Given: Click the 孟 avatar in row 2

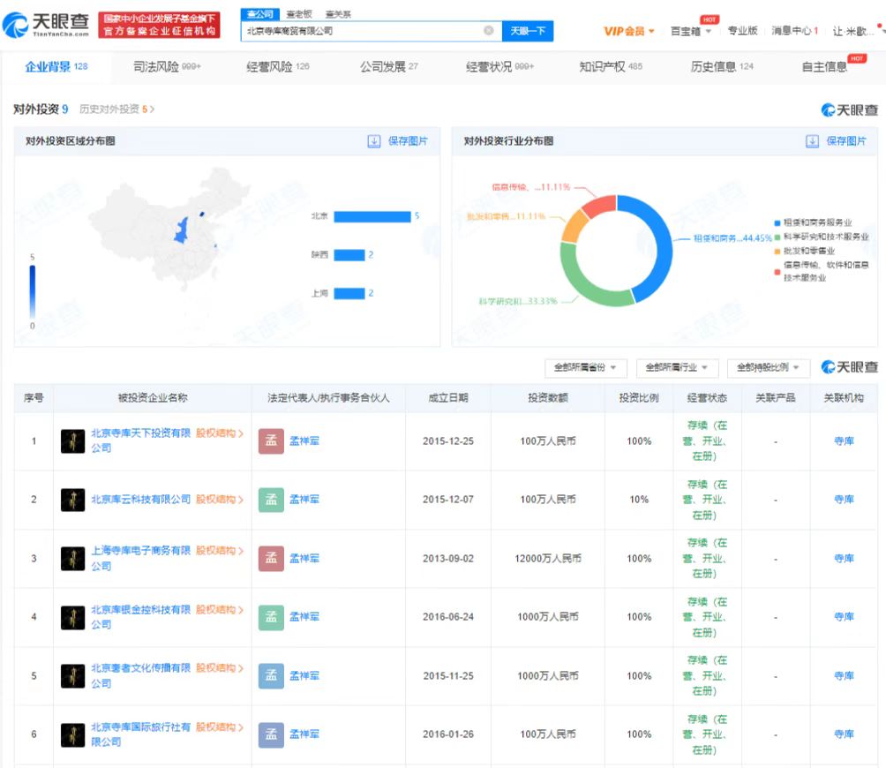Looking at the screenshot, I should (271, 501).
